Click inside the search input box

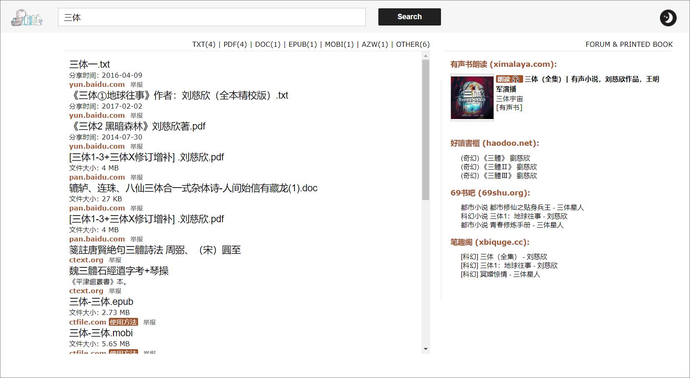212,17
